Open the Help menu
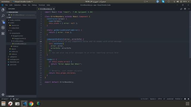The image size is (191, 107). 48,5
